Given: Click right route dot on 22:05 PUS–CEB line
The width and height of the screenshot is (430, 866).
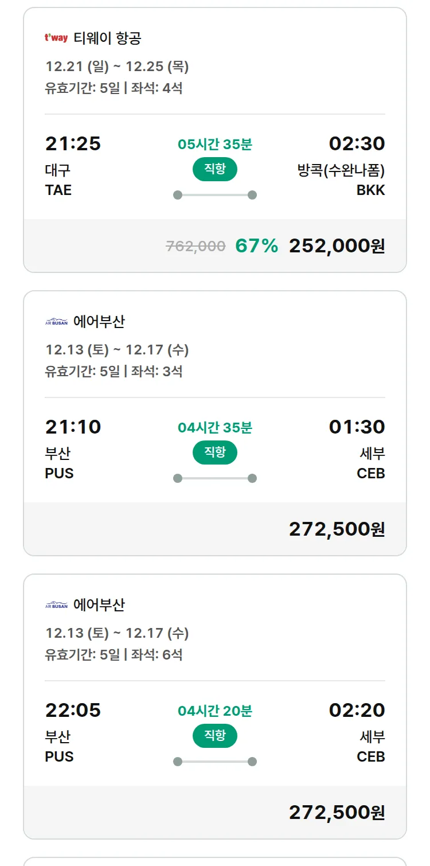Looking at the screenshot, I should pos(252,762).
